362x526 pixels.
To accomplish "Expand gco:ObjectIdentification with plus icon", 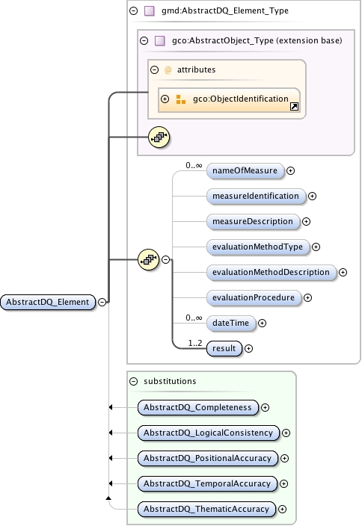I will pyautogui.click(x=165, y=99).
